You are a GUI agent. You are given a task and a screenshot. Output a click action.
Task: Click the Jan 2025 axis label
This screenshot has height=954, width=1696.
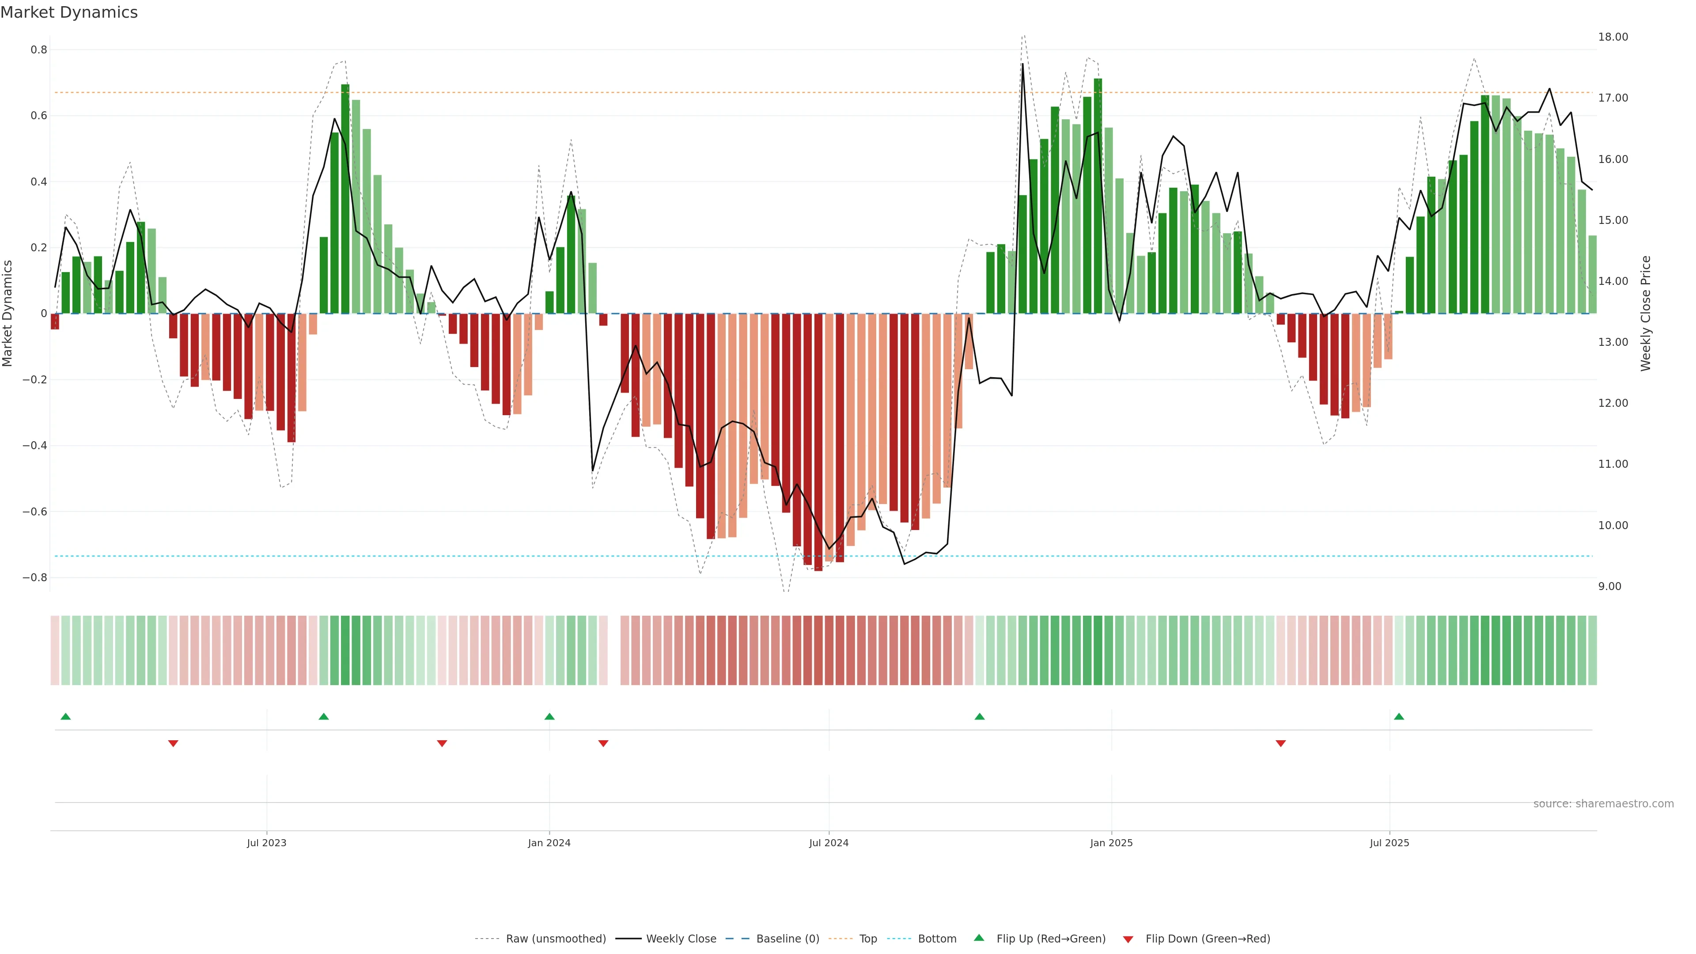pos(1111,843)
